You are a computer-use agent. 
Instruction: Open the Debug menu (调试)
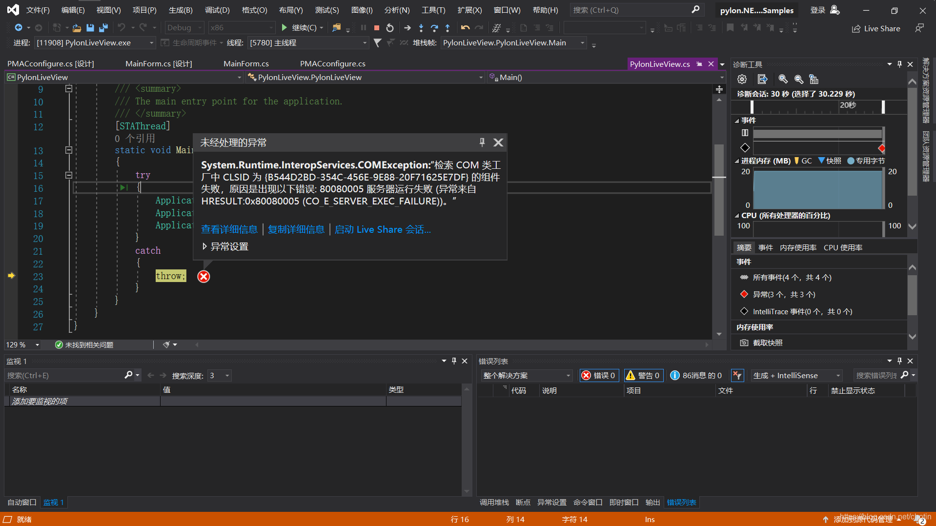[x=217, y=10]
